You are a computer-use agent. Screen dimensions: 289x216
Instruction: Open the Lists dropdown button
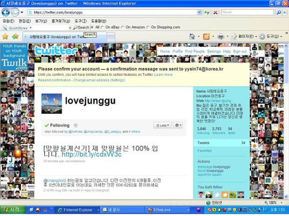click(162, 125)
